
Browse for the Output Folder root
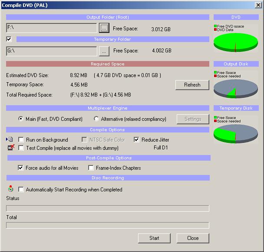(104, 28)
